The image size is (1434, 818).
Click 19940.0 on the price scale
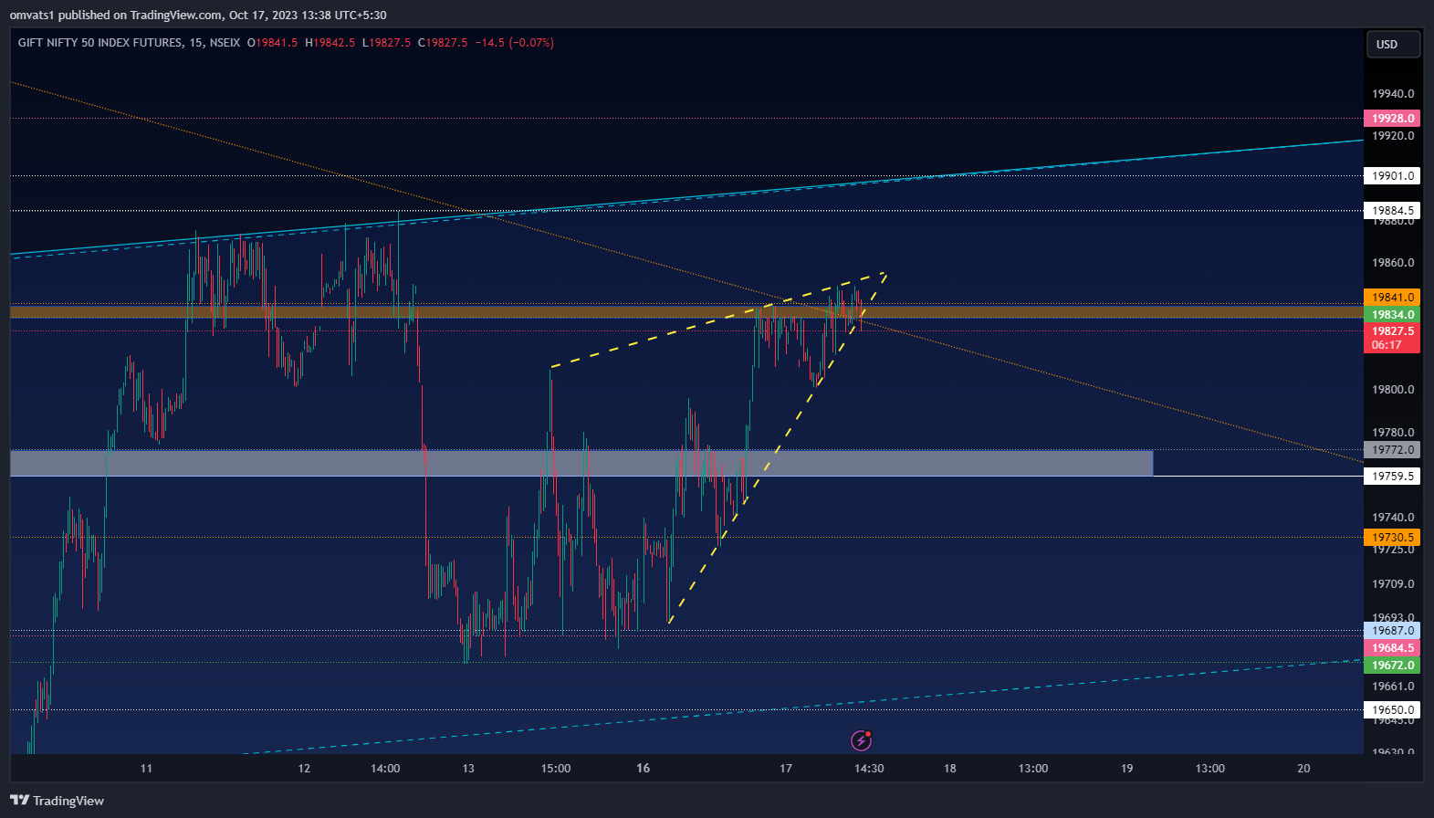point(1393,94)
